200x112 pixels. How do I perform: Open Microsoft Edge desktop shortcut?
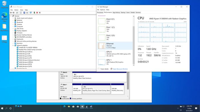point(5,16)
